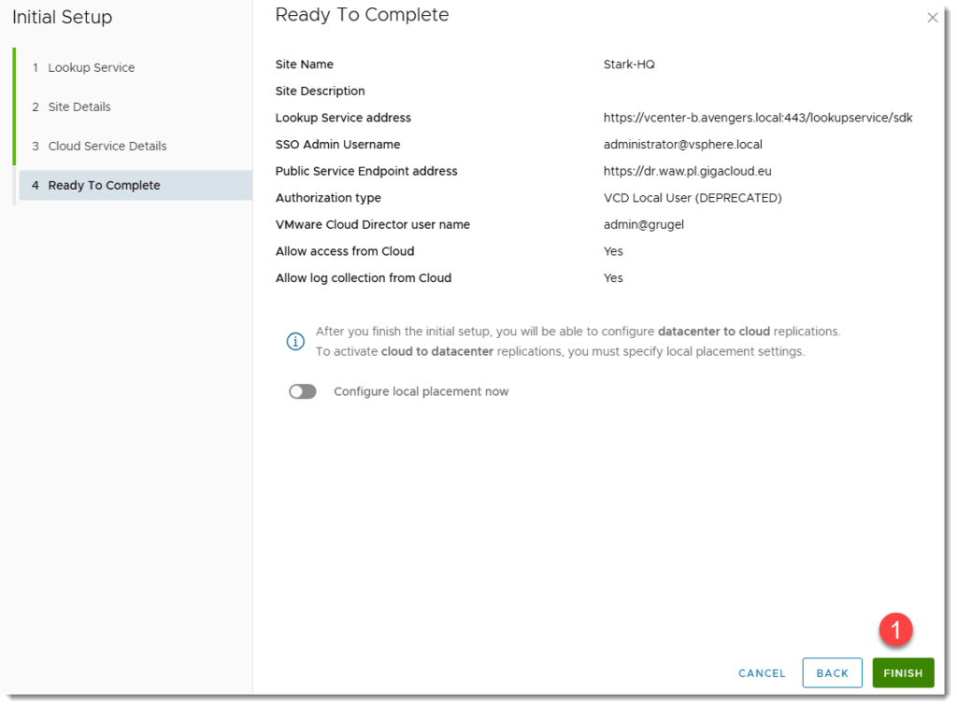Click the admin@grugel user name value

tap(644, 225)
